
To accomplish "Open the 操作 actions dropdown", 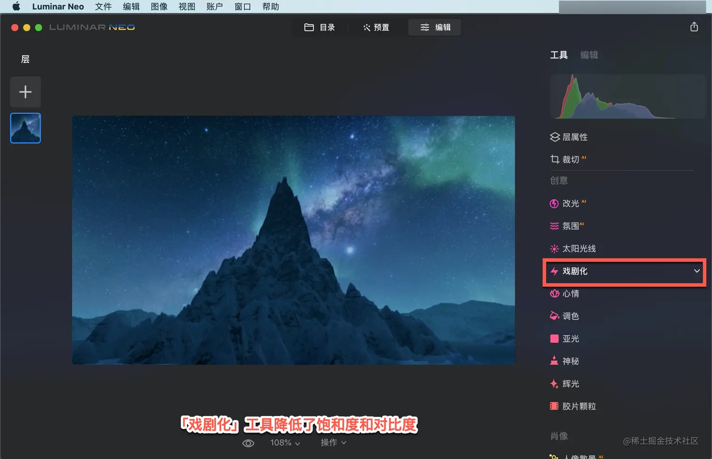I will pyautogui.click(x=333, y=443).
